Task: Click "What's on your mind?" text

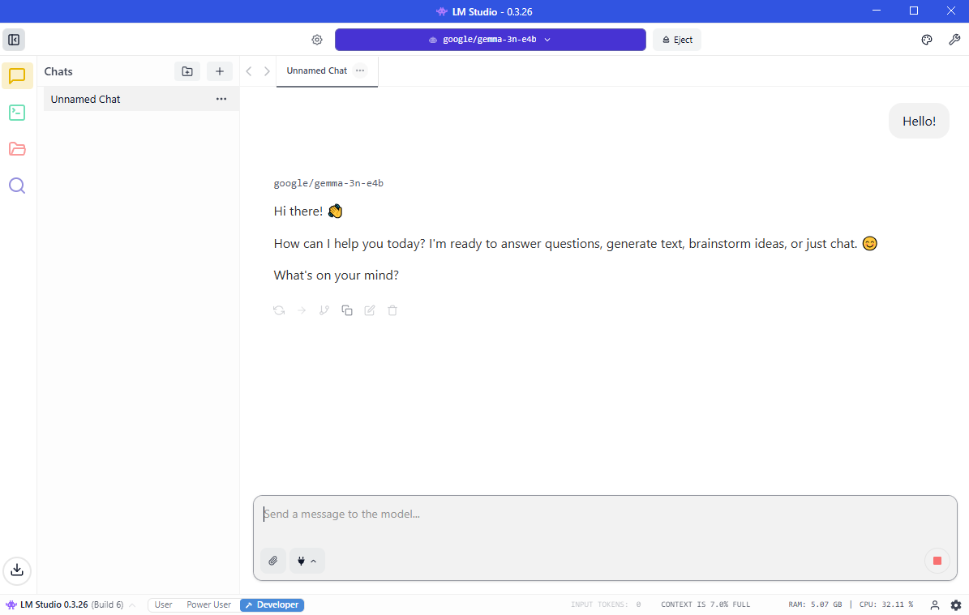Action: 337,275
